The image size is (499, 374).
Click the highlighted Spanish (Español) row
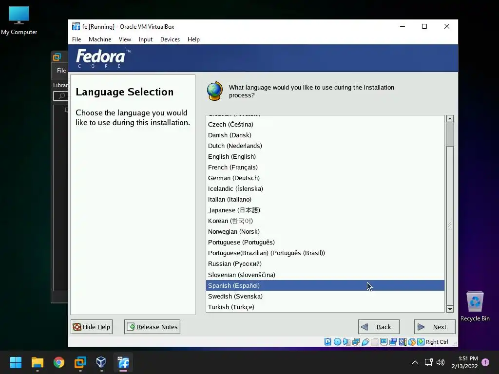[x=325, y=285]
